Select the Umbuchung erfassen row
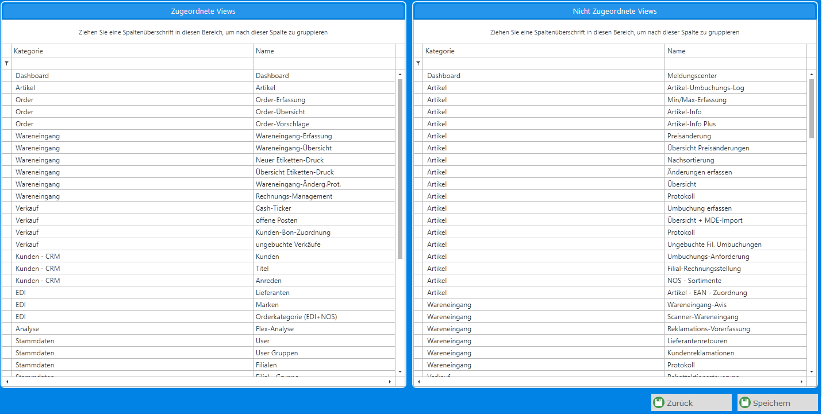This screenshot has width=822, height=415. pos(610,208)
